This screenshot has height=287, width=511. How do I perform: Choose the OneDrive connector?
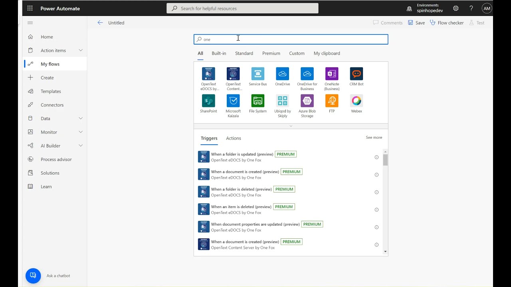point(283,74)
